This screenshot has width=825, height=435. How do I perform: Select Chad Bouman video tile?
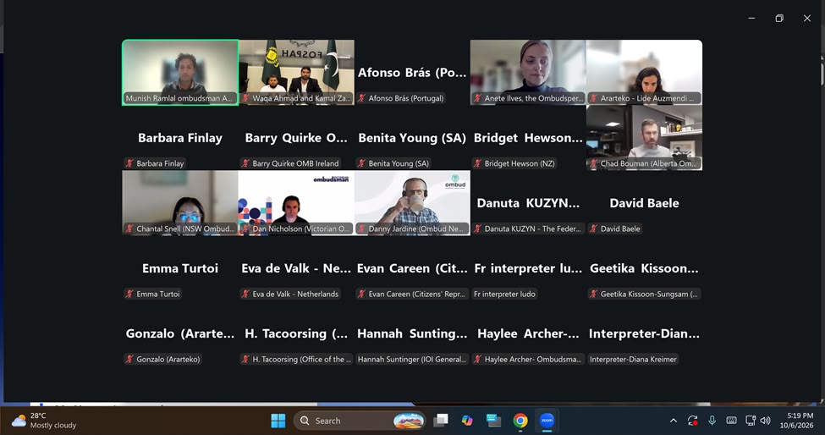click(644, 138)
